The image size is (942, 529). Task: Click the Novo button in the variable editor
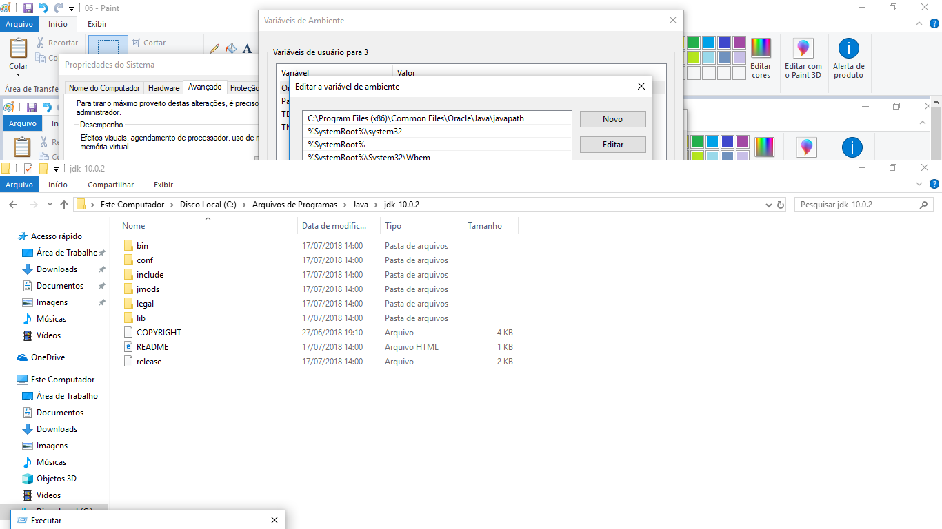(x=612, y=119)
